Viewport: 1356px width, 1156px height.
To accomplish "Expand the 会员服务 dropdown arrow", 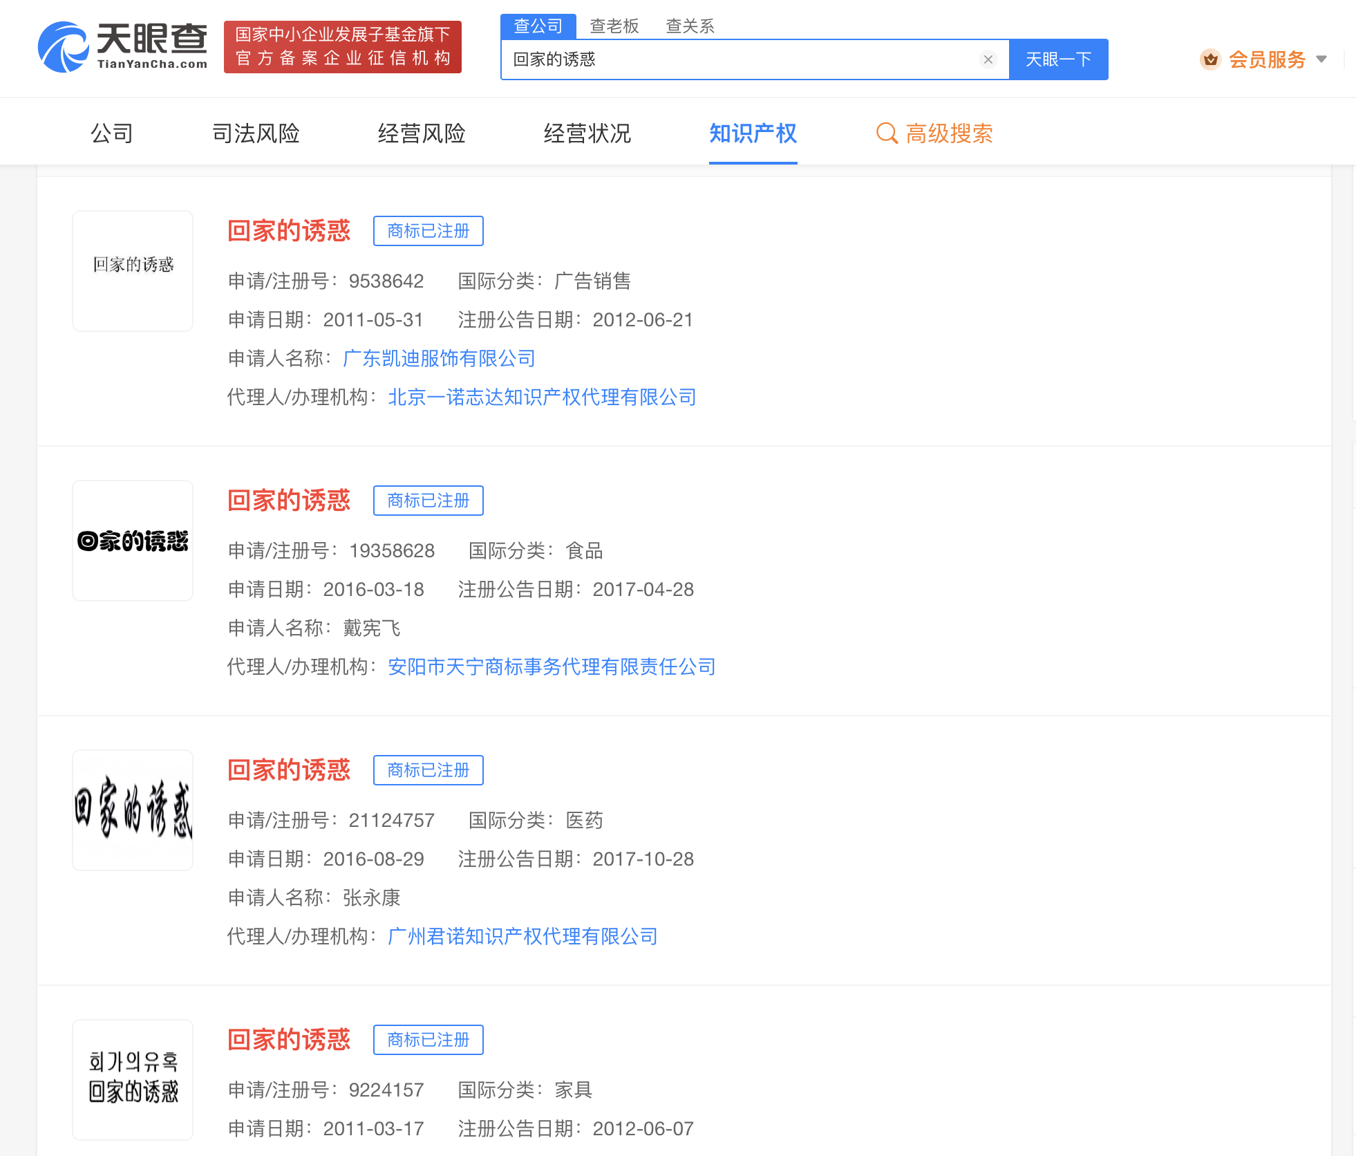I will pos(1321,59).
